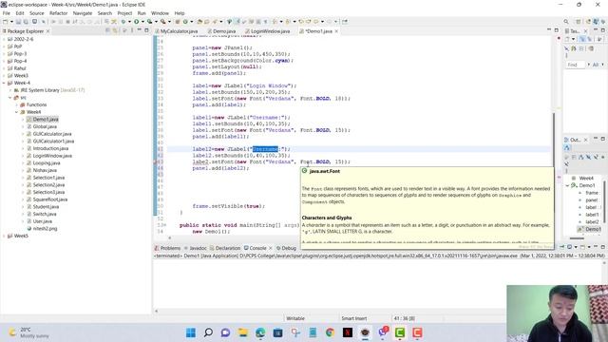Collapse the Week-4 project node
The height and width of the screenshot is (342, 608).
click(4, 83)
